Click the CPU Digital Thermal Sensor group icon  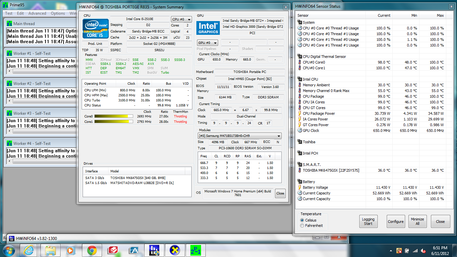point(300,57)
